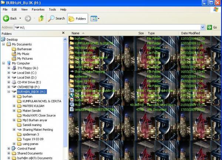This screenshot has height=160, width=222.
Task: Expand CN'DHEET@ (F:) node
Action: point(9,87)
